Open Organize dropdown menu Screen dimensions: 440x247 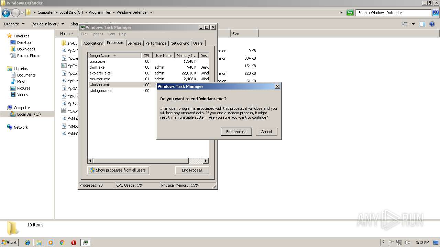click(14, 24)
